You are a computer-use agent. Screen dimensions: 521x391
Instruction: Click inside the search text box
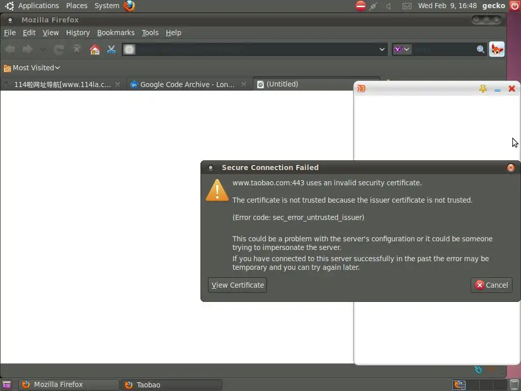coord(444,49)
